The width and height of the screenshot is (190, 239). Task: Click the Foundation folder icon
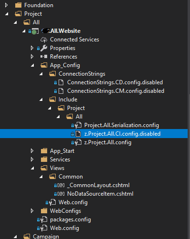point(18,5)
